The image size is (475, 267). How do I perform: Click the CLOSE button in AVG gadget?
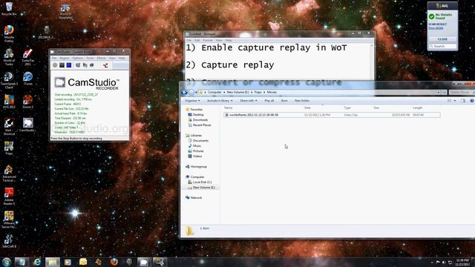pyautogui.click(x=442, y=39)
